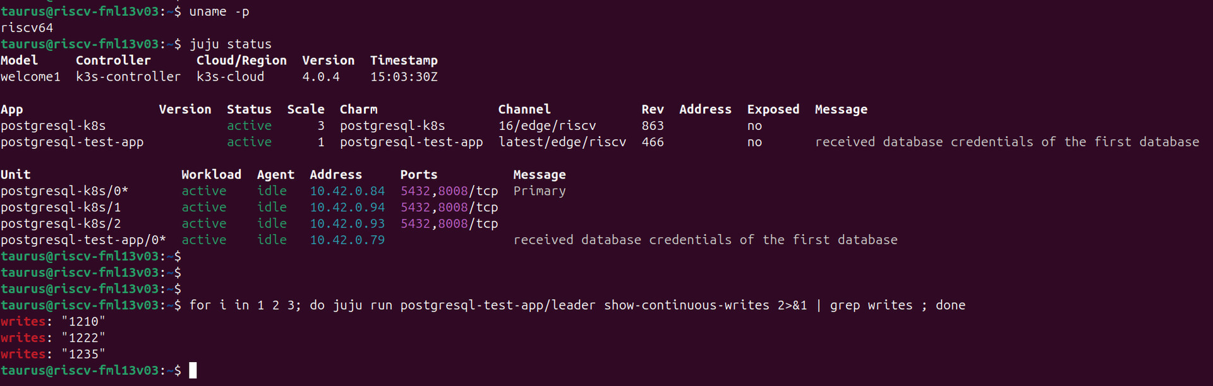Click the "juju status" command text
Screen dimensions: 1213x386
tap(230, 44)
